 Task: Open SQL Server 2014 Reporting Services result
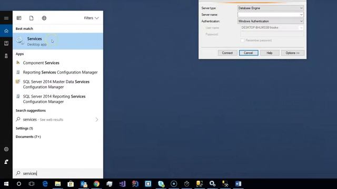[x=58, y=99]
